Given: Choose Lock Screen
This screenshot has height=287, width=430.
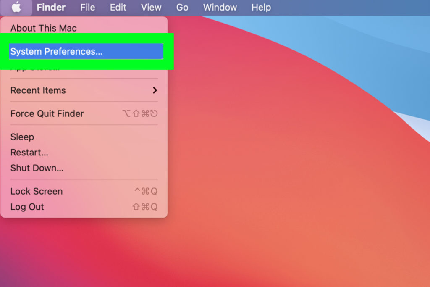Looking at the screenshot, I should 84,191.
